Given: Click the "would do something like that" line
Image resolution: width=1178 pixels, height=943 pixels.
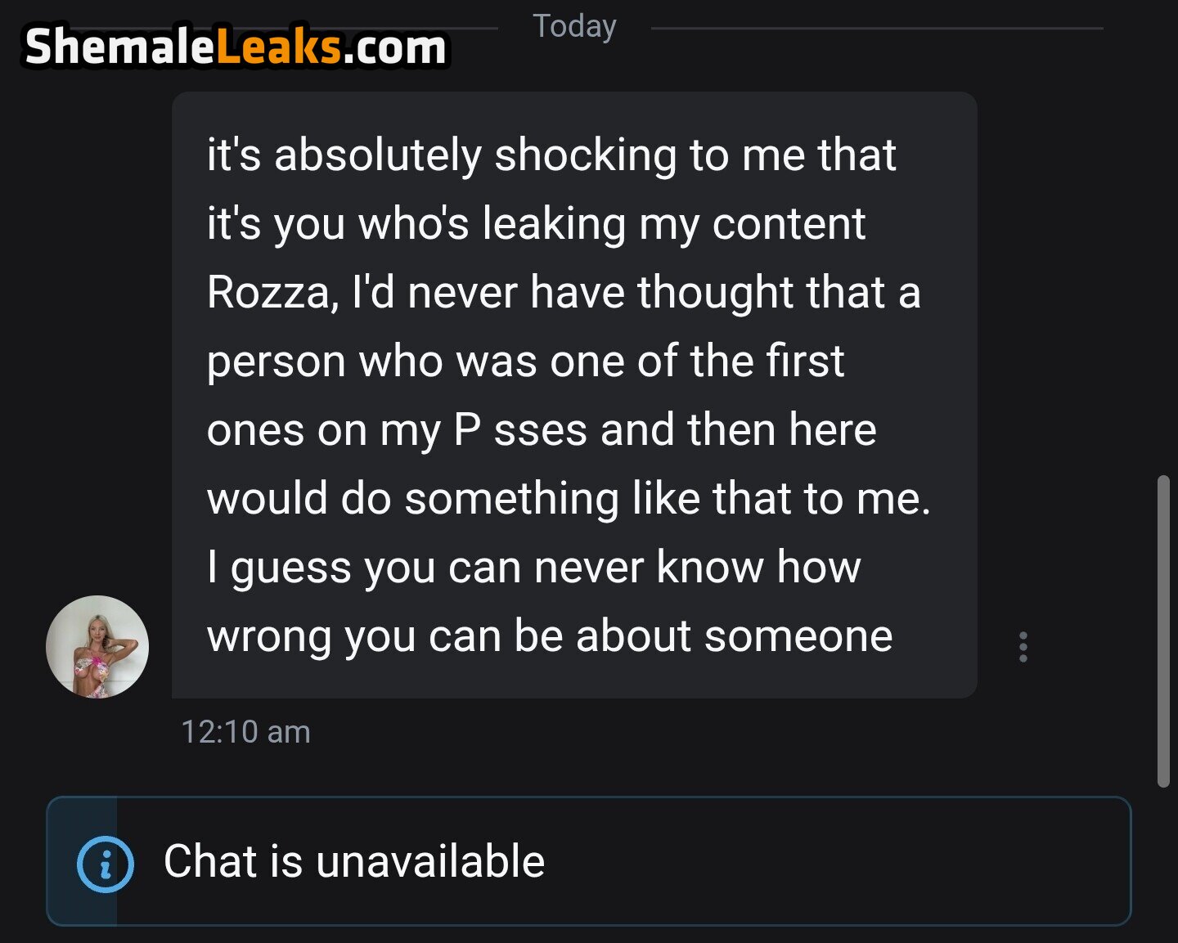Looking at the screenshot, I should (x=569, y=499).
